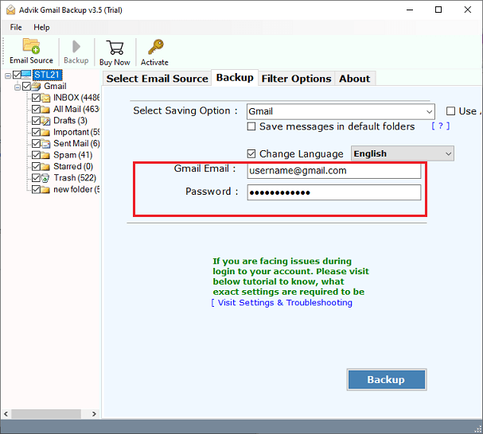
Task: Select the Sent Mail (6) folder label
Action: [76, 144]
